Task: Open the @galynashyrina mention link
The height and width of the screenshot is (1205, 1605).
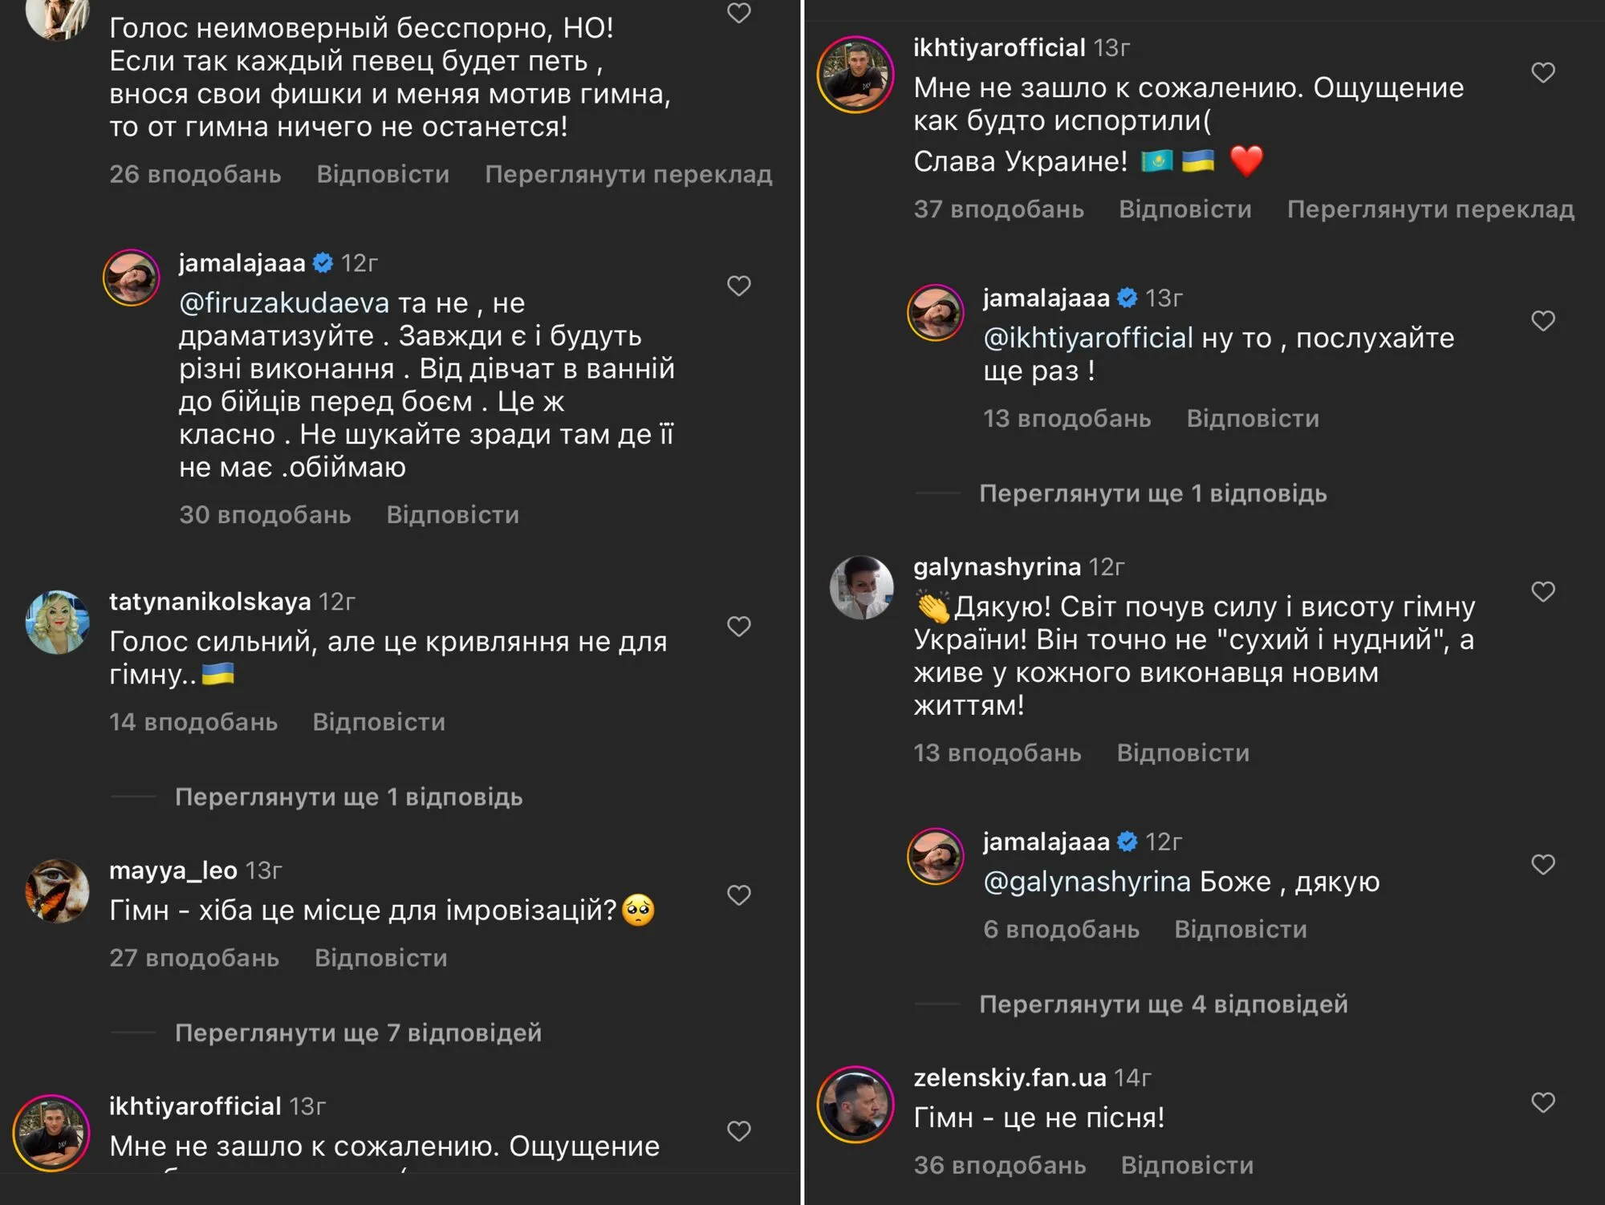Action: tap(1087, 882)
